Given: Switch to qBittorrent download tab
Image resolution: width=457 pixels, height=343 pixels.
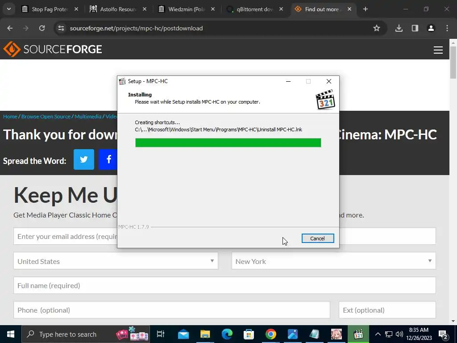Looking at the screenshot, I should click(254, 9).
